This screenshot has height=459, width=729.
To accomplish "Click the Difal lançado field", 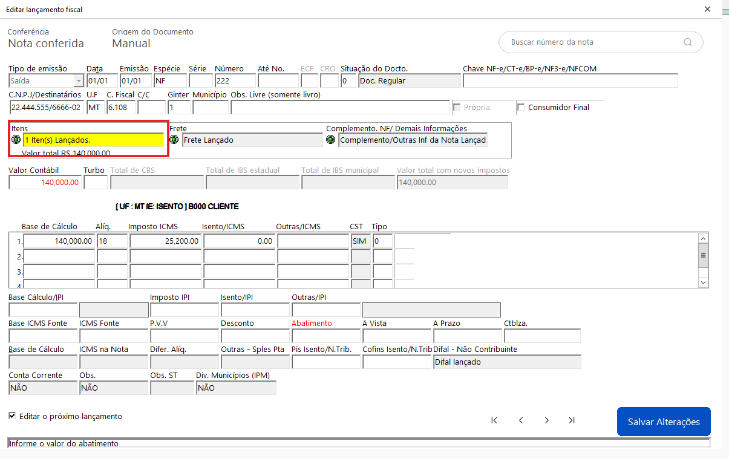I will (x=507, y=362).
